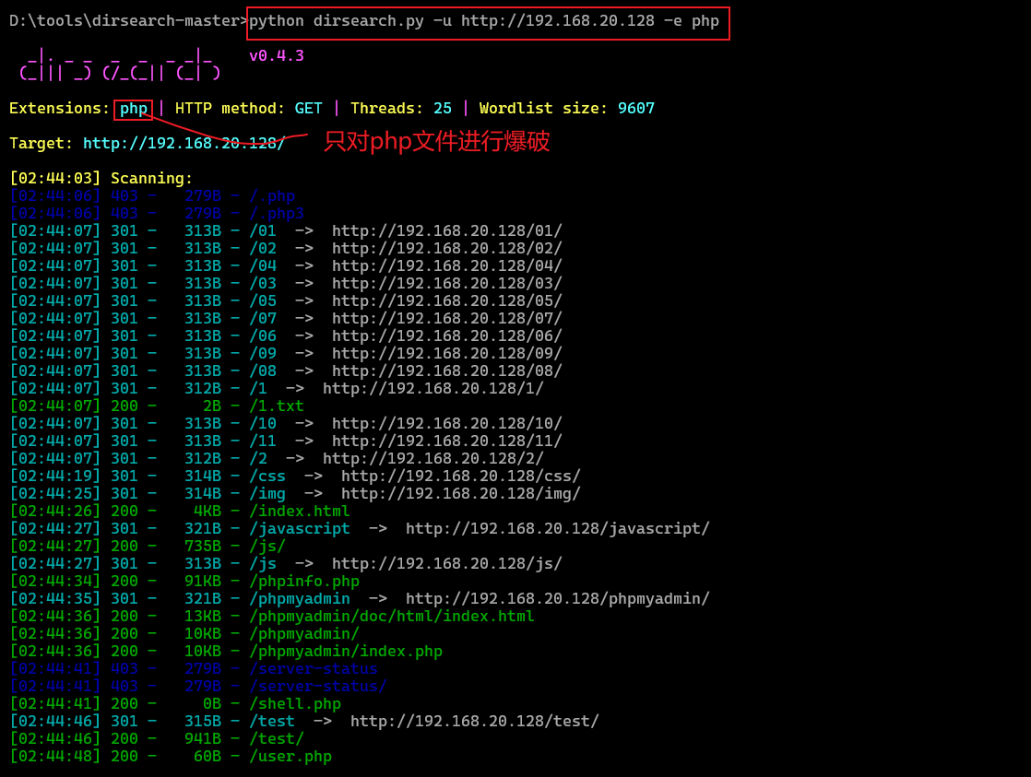1031x777 pixels.
Task: Click the dirsearch ASCII art logo
Action: (119, 65)
